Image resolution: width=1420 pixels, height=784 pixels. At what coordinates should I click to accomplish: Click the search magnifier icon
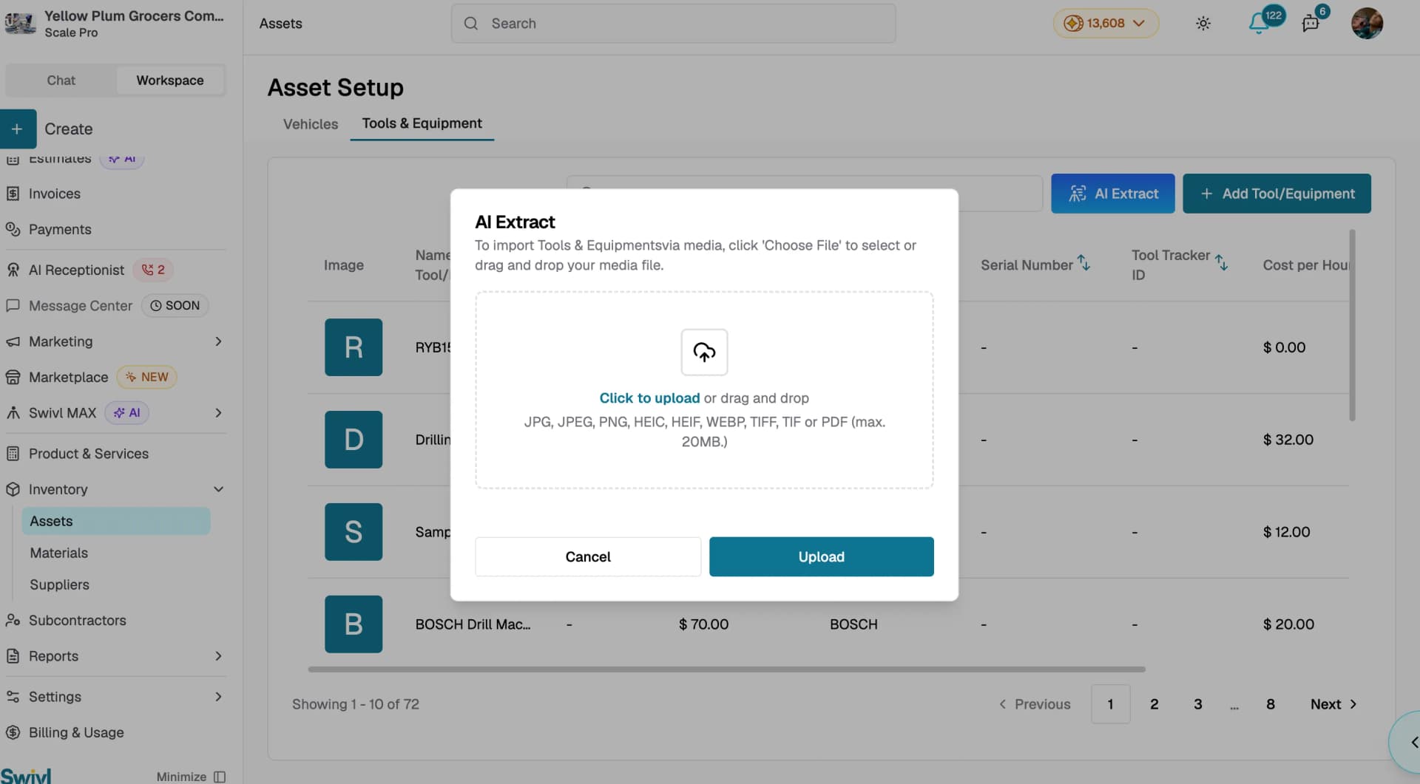[471, 24]
